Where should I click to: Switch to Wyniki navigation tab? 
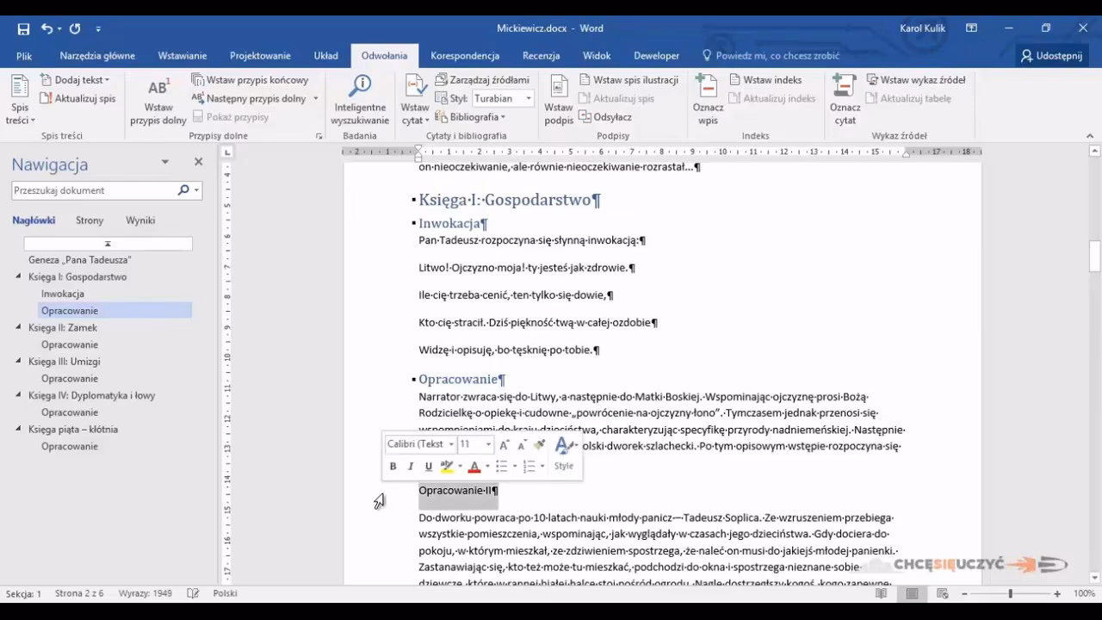click(x=140, y=220)
